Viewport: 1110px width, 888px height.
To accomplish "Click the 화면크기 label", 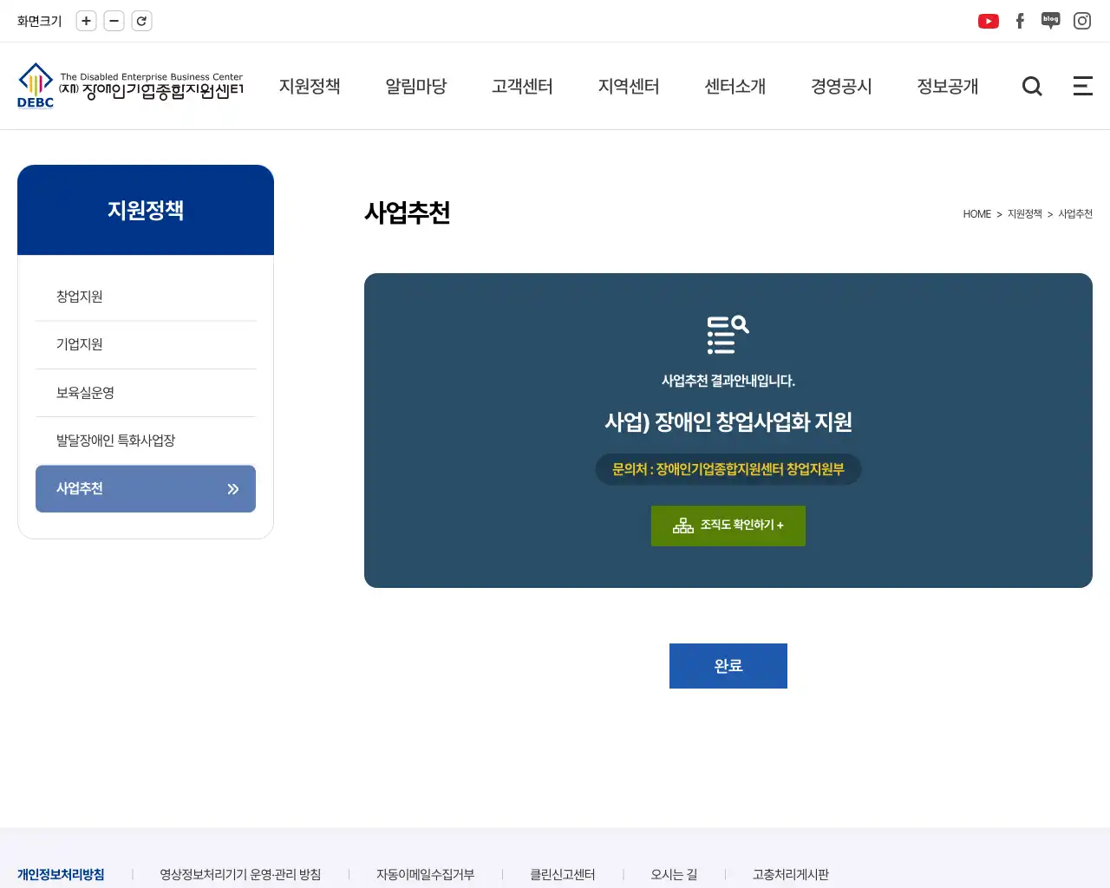I will [x=40, y=21].
